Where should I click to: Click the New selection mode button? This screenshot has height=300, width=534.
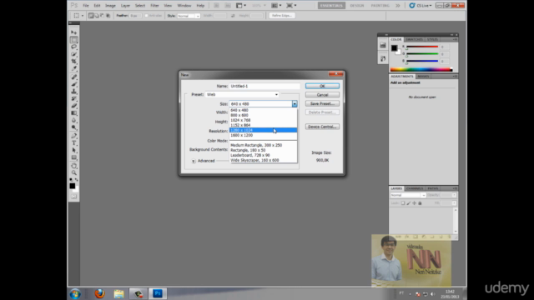[91, 16]
